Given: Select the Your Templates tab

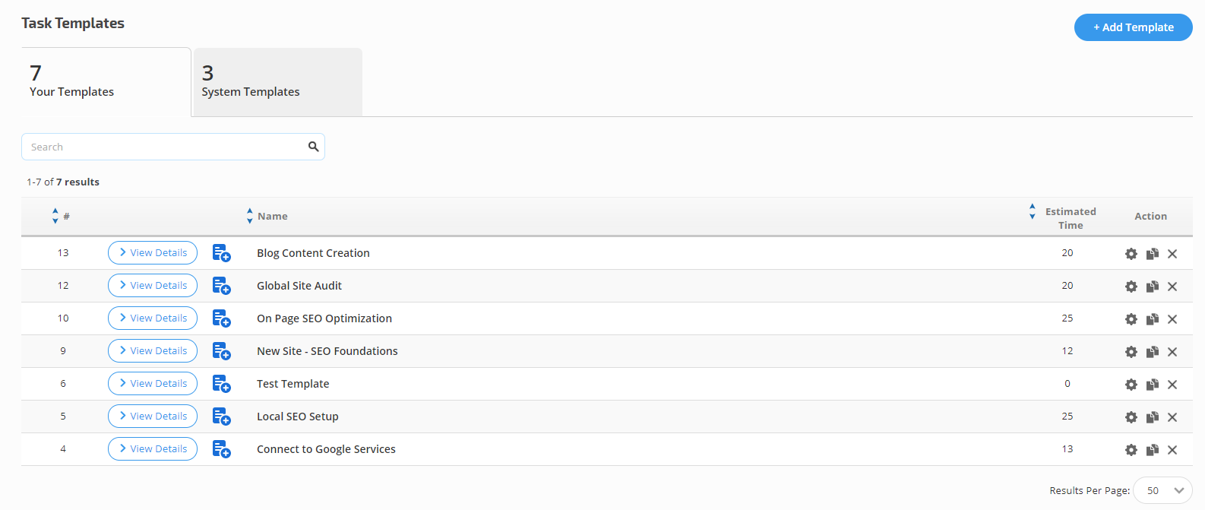Looking at the screenshot, I should [x=106, y=82].
